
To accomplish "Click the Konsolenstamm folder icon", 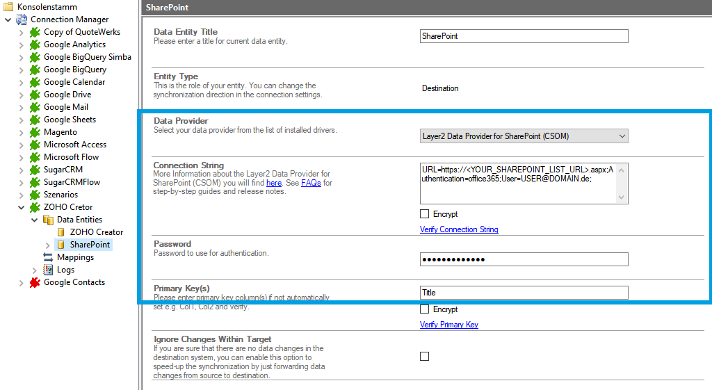I will coord(8,6).
